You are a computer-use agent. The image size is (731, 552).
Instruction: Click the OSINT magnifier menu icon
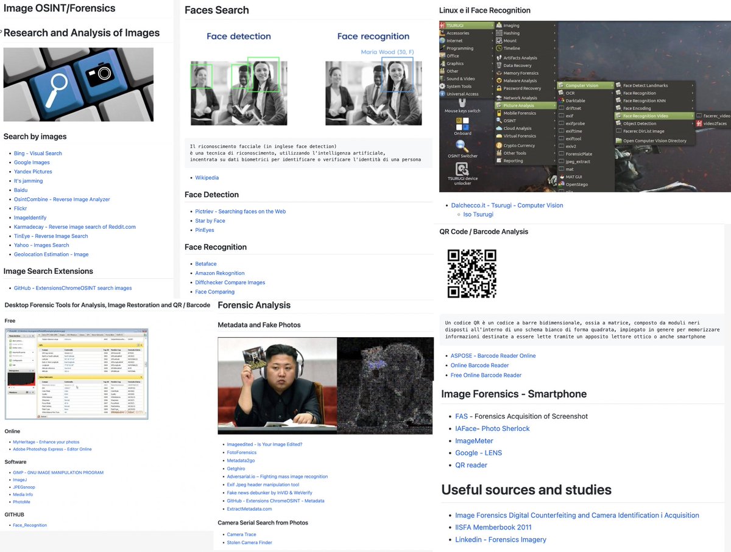[498, 121]
